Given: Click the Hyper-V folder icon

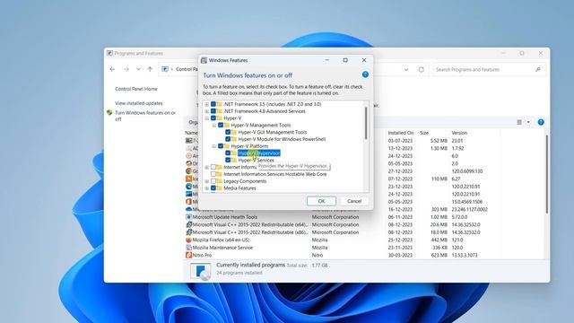Looking at the screenshot, I should click(219, 118).
